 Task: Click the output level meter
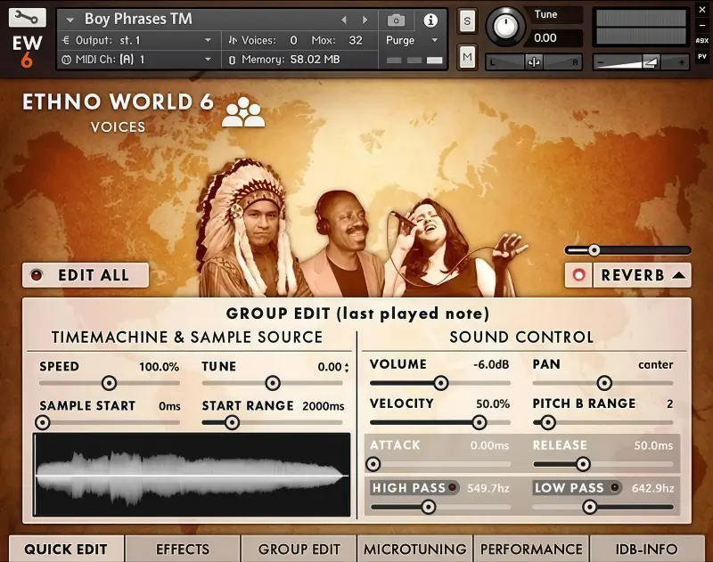(641, 28)
